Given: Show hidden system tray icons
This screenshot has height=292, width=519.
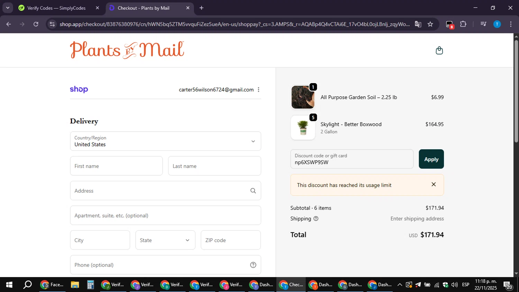Looking at the screenshot, I should coord(400,285).
